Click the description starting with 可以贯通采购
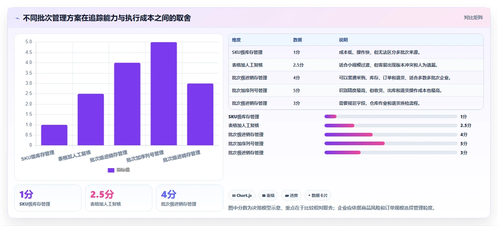The height and width of the screenshot is (226, 498). tap(395, 78)
